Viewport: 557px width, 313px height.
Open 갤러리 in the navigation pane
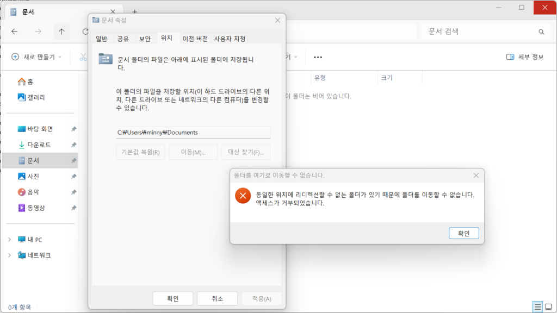coord(31,97)
